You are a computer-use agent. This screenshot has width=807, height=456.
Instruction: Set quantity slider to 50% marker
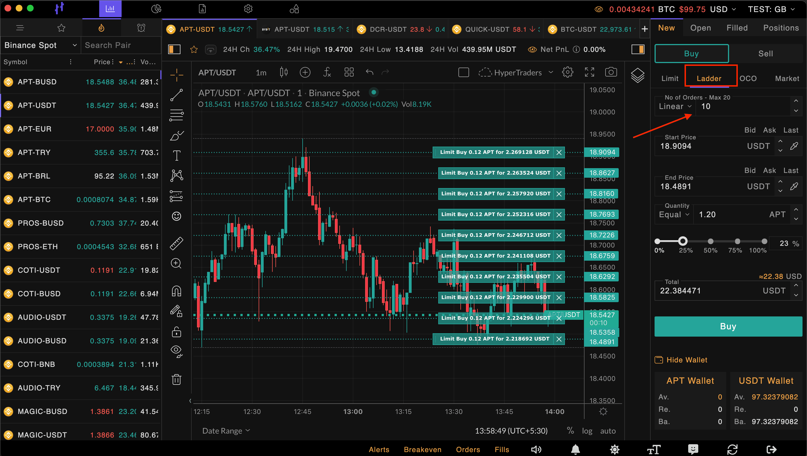(x=710, y=241)
